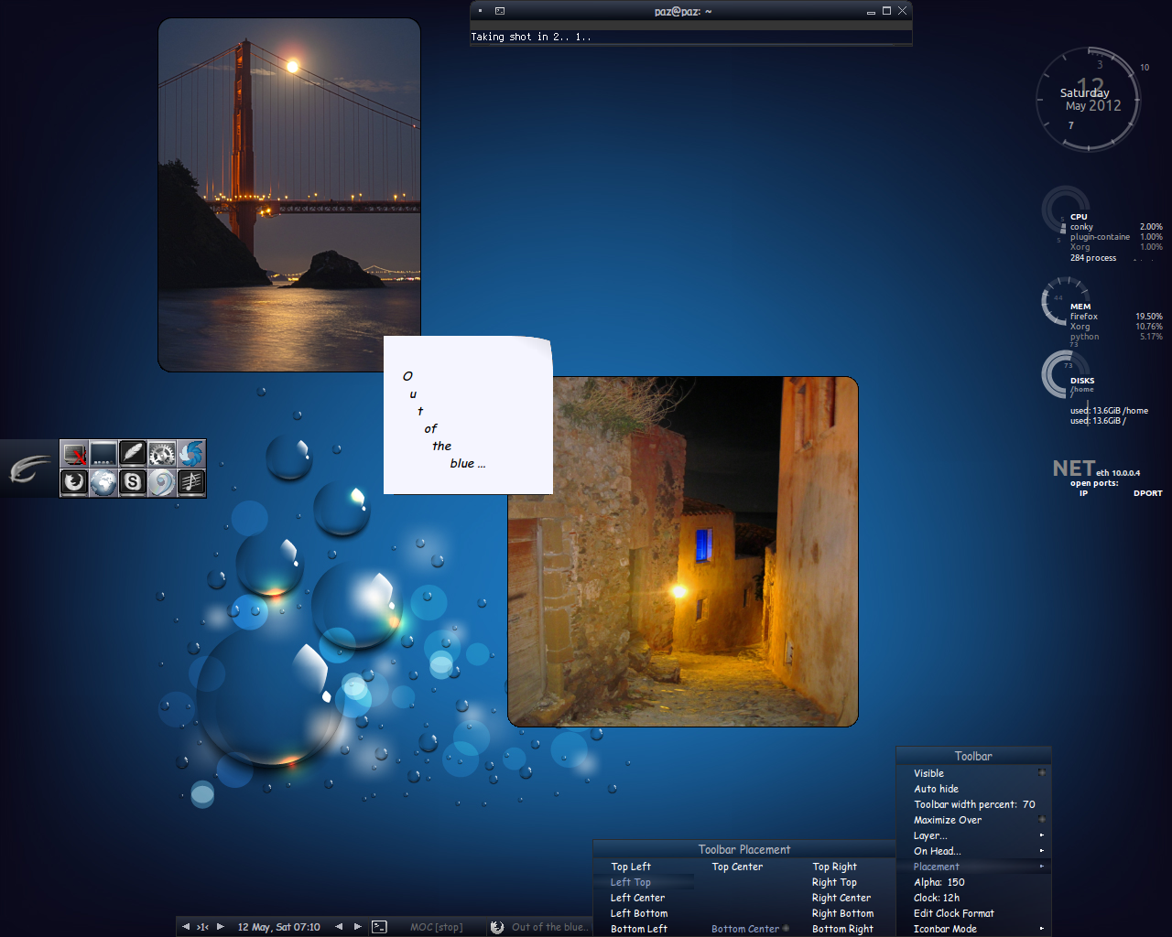This screenshot has width=1172, height=937.
Task: Expand the Layer... submenu
Action: [974, 835]
